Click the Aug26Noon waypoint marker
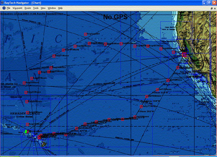The image size is (217, 157). click(x=24, y=83)
